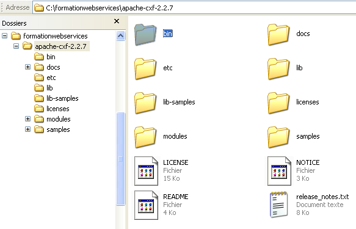
Task: Close the Dossiers panel
Action: tap(117, 21)
